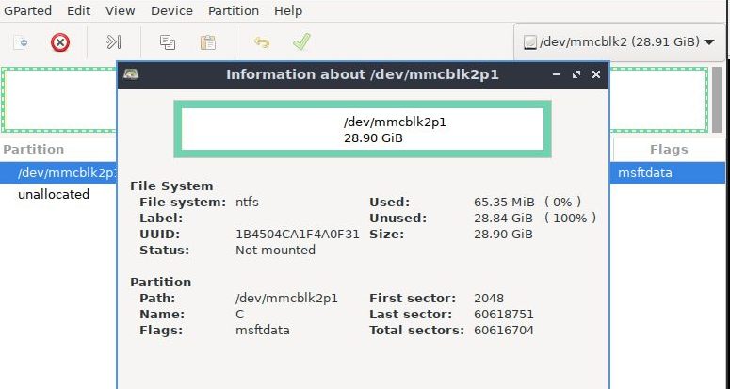Click the Flags column header
The image size is (730, 389).
(669, 149)
